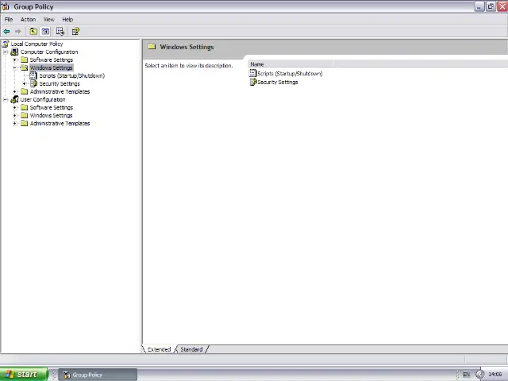Viewport: 508px width, 381px height.
Task: Switch to the Standard tab
Action: [x=191, y=349]
